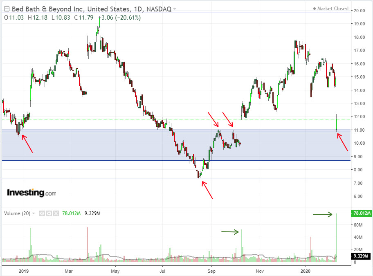Click the price change +3.06 (−20.61%)
This screenshot has height=276, width=373.
pyautogui.click(x=120, y=18)
